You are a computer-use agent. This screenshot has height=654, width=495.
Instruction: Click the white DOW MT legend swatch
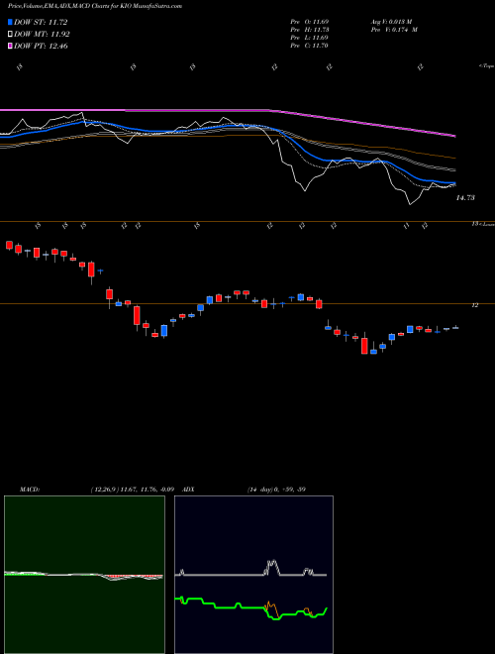pos(10,35)
